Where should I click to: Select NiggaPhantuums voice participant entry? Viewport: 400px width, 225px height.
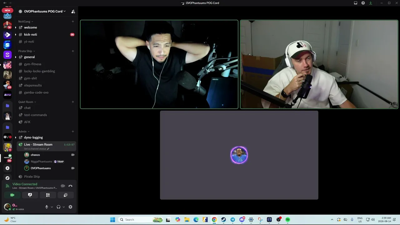(49, 162)
